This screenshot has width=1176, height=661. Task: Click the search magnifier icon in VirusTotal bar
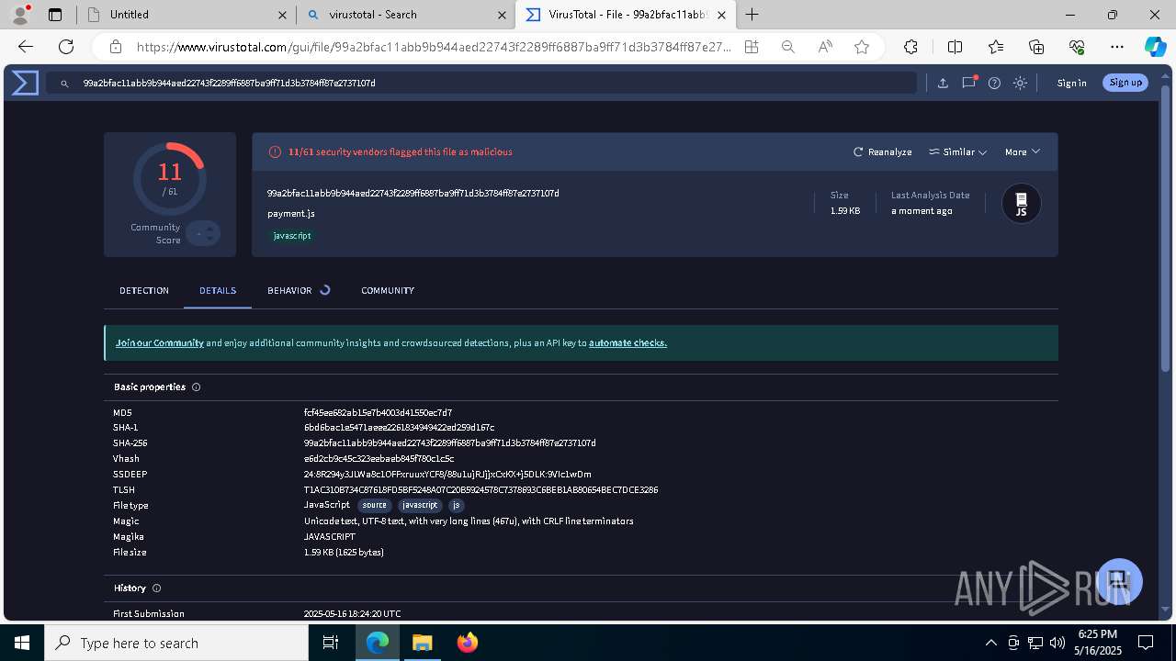[64, 84]
